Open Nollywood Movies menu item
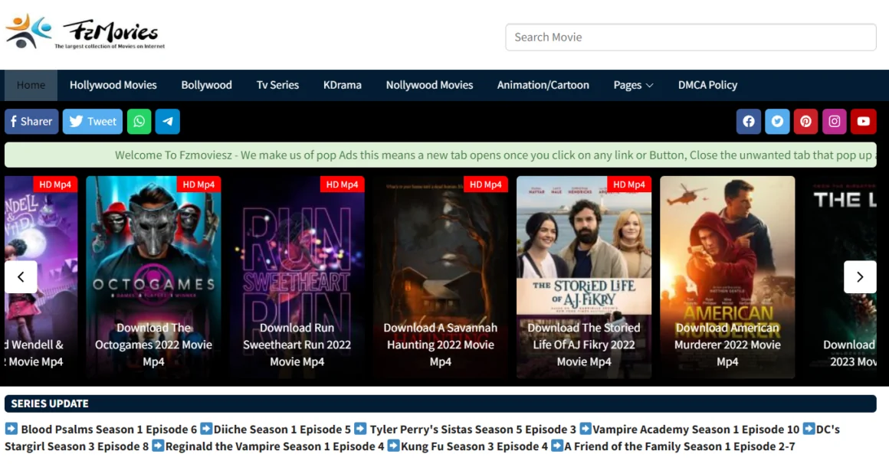The height and width of the screenshot is (464, 889). point(429,85)
